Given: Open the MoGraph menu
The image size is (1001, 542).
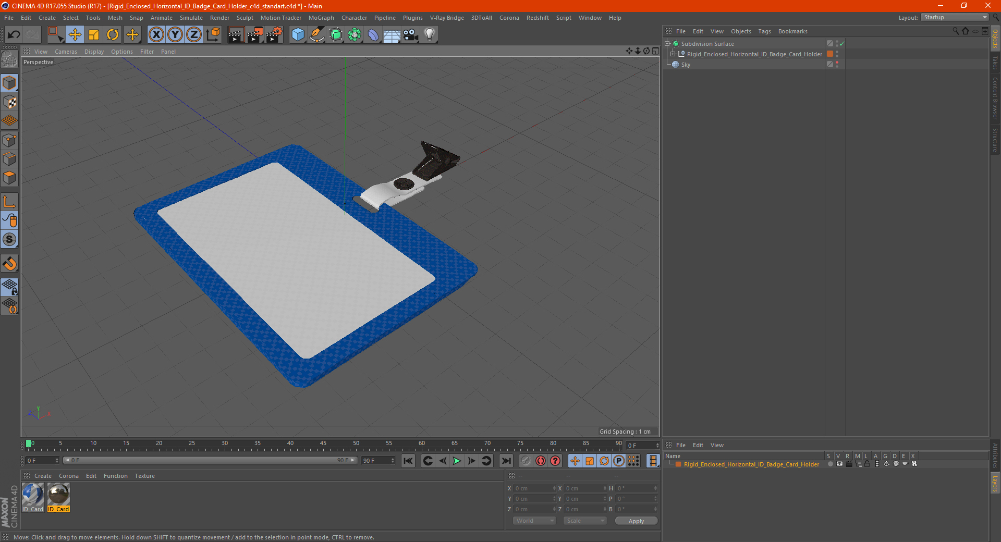Looking at the screenshot, I should (321, 18).
